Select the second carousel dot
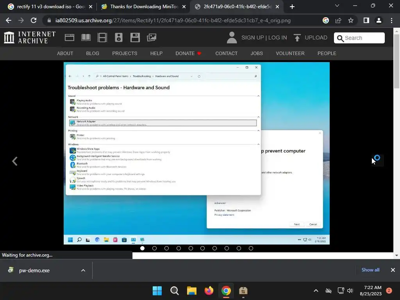The image size is (400, 300). (x=154, y=248)
